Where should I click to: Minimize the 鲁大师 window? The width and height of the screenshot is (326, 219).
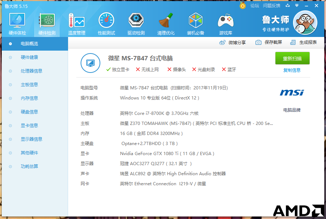306,6
